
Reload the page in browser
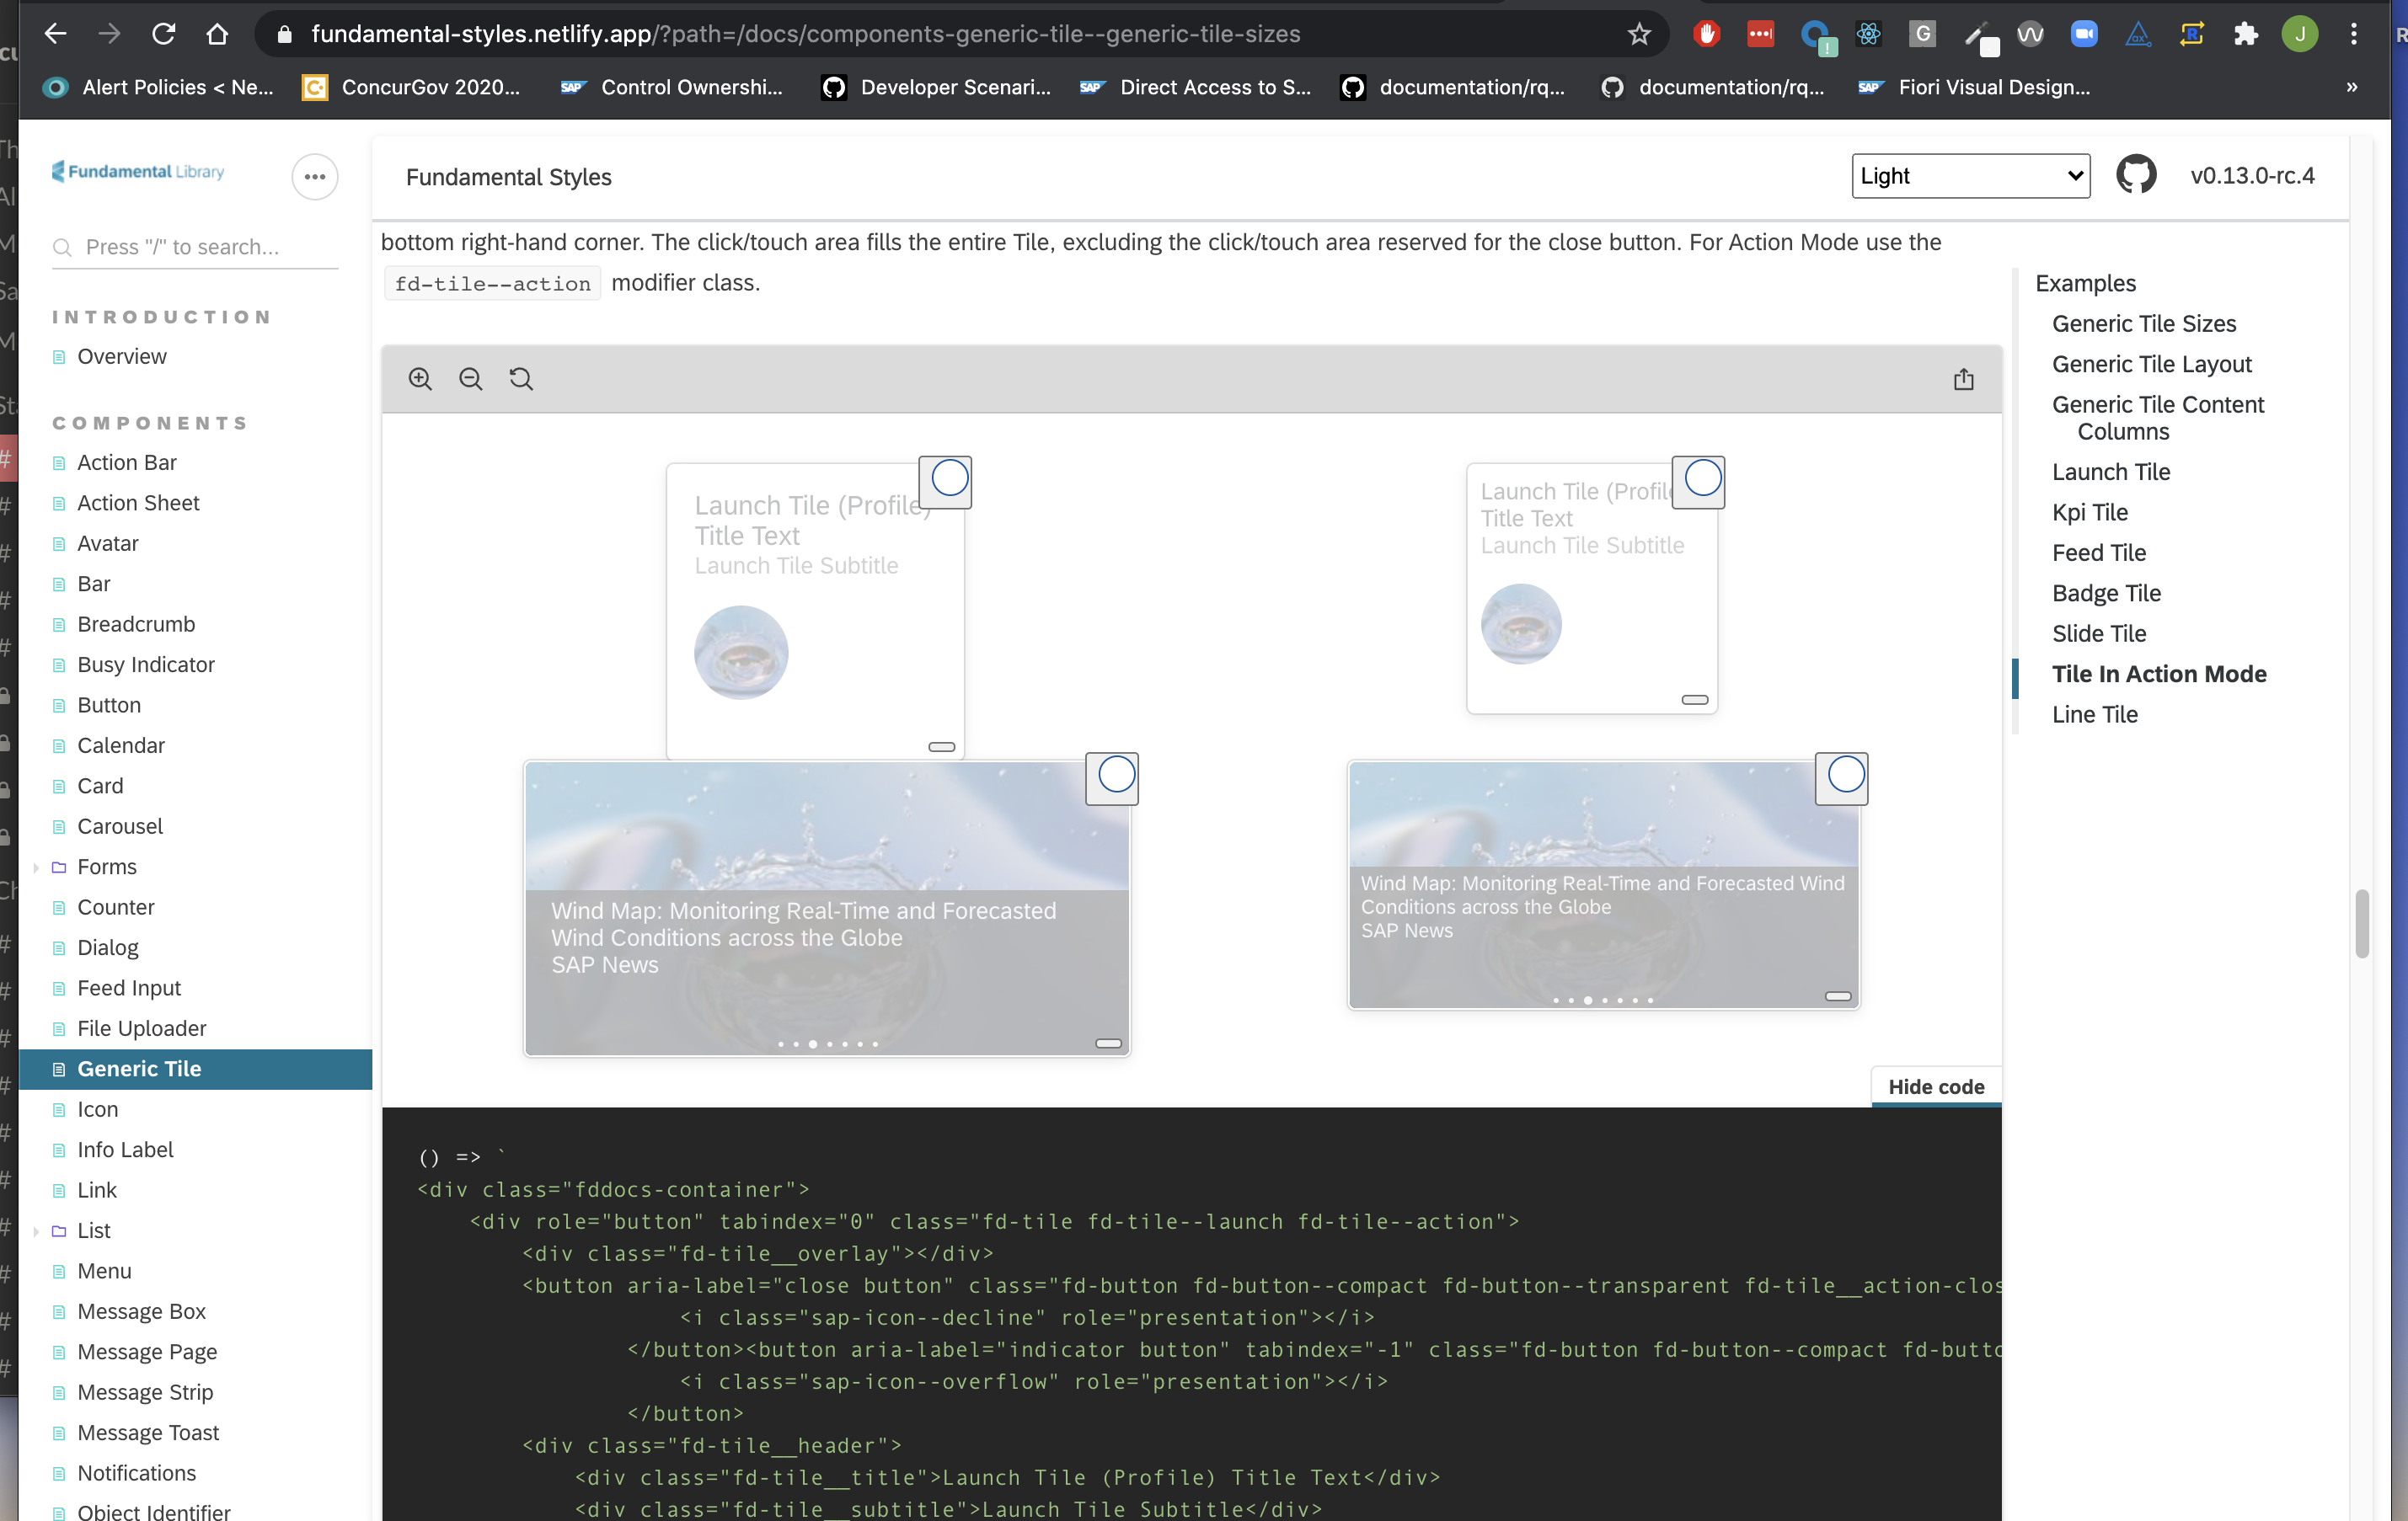(x=163, y=34)
